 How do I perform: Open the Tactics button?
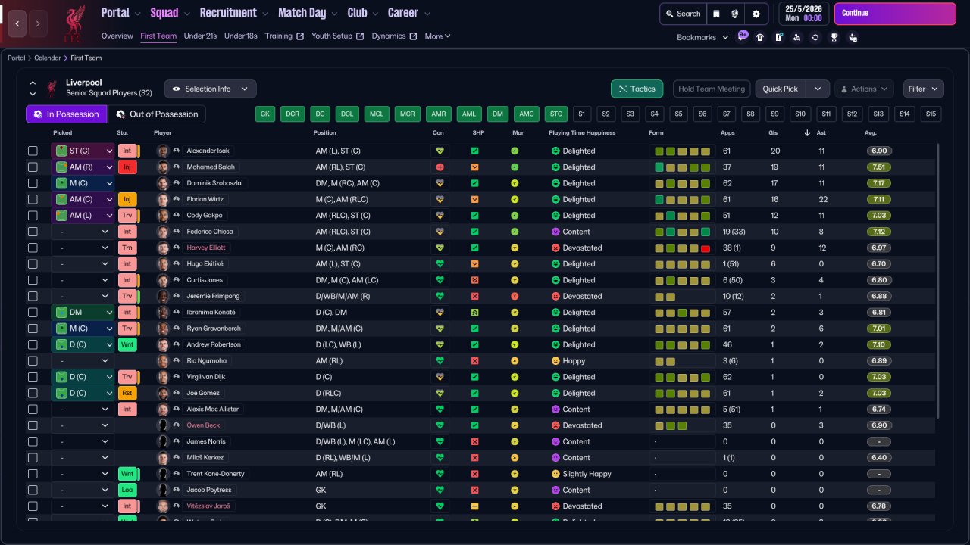[637, 89]
